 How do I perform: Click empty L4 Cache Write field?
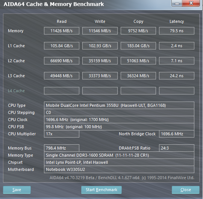(100, 91)
